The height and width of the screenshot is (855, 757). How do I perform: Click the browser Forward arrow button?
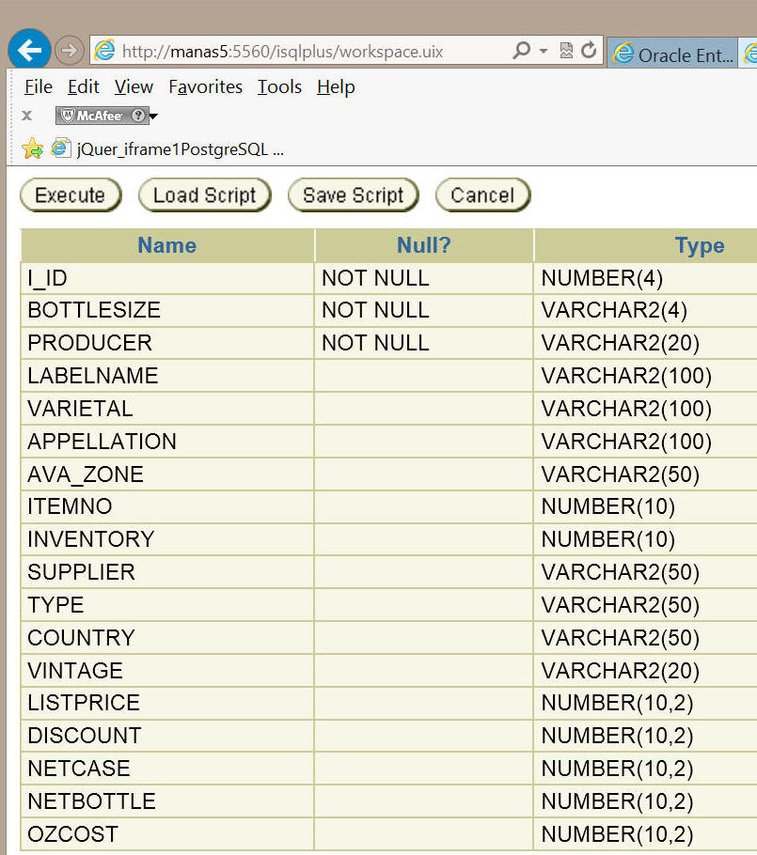click(70, 51)
